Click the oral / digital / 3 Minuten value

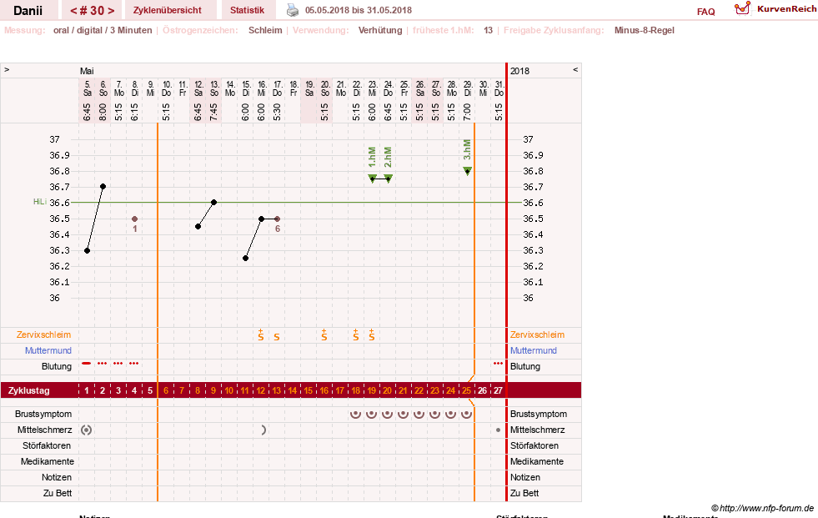(x=103, y=30)
